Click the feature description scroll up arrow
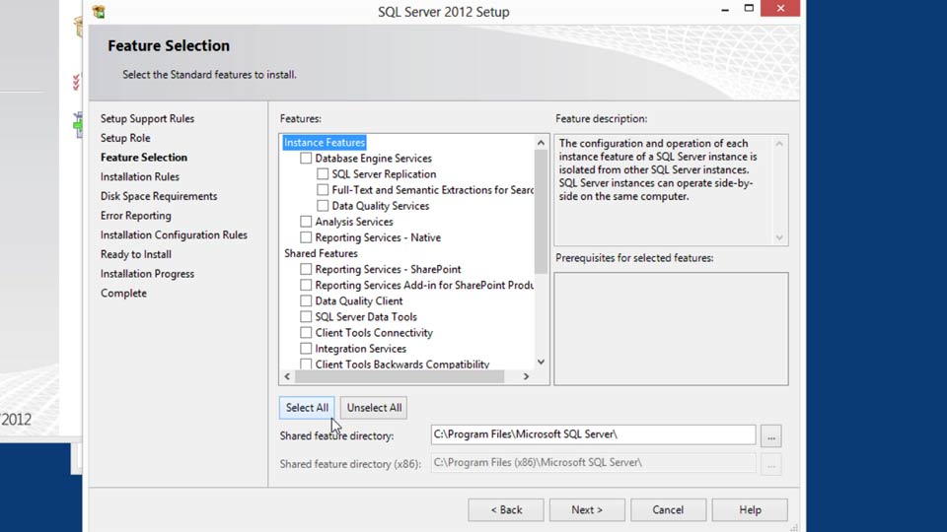Image resolution: width=947 pixels, height=532 pixels. click(x=779, y=144)
